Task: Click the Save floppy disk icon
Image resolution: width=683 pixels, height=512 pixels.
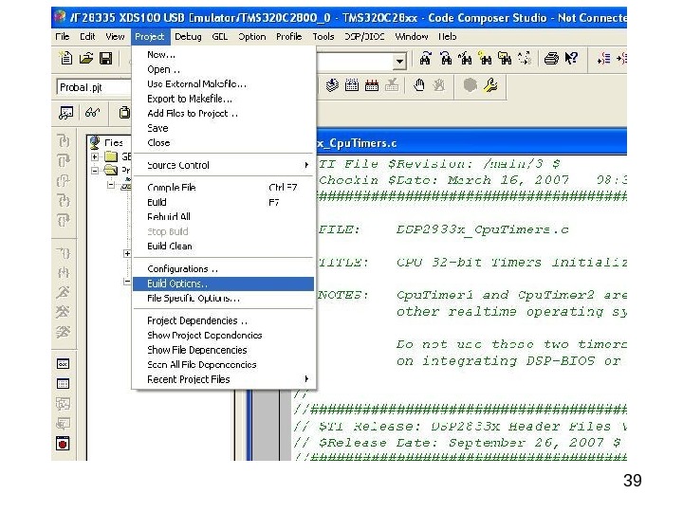Action: click(x=106, y=58)
